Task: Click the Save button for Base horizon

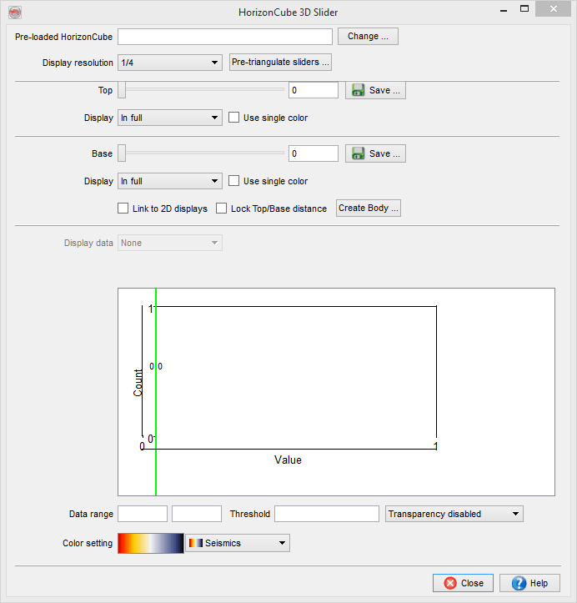Action: click(x=376, y=153)
